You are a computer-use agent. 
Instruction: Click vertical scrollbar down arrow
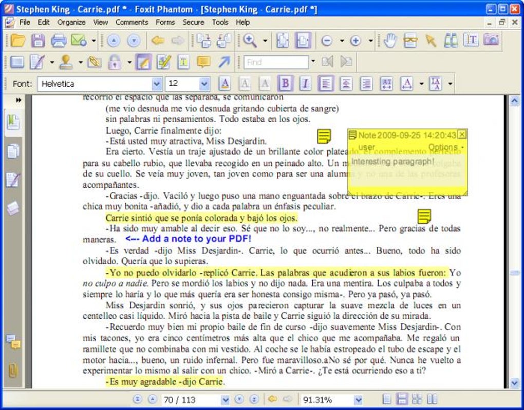pyautogui.click(x=515, y=383)
